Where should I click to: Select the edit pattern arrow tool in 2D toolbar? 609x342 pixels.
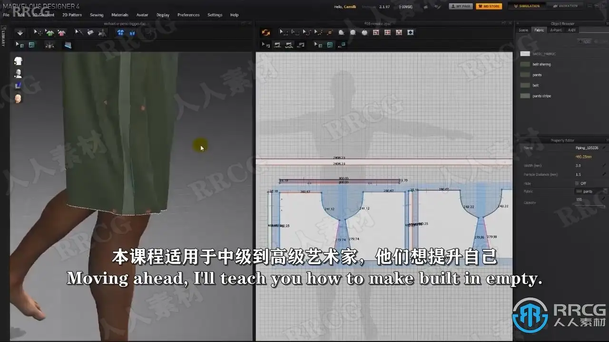coord(284,33)
